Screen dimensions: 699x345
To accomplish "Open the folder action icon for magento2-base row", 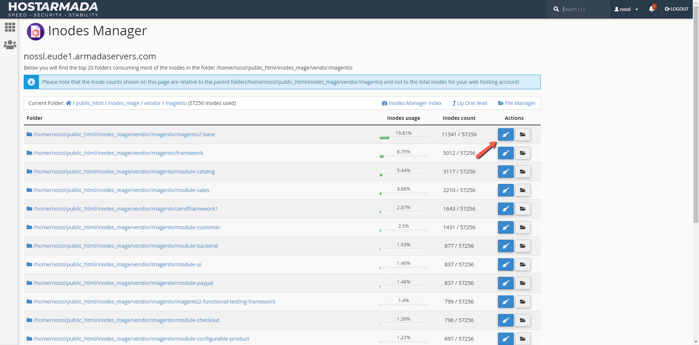I will [x=522, y=134].
